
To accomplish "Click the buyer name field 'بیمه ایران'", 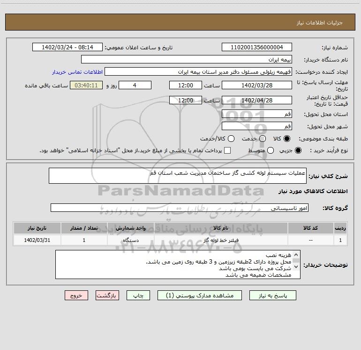I will pyautogui.click(x=187, y=59).
